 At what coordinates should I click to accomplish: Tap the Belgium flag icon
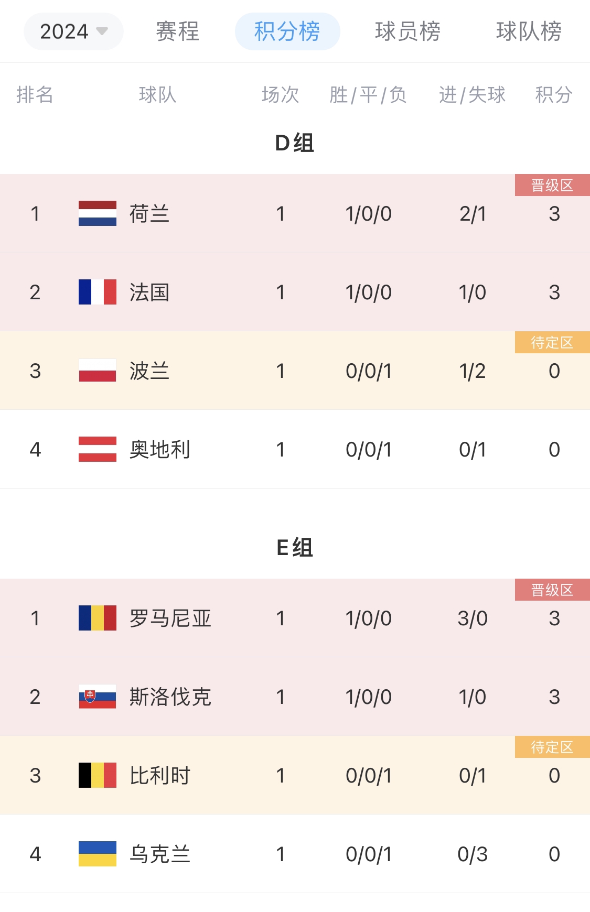98,775
